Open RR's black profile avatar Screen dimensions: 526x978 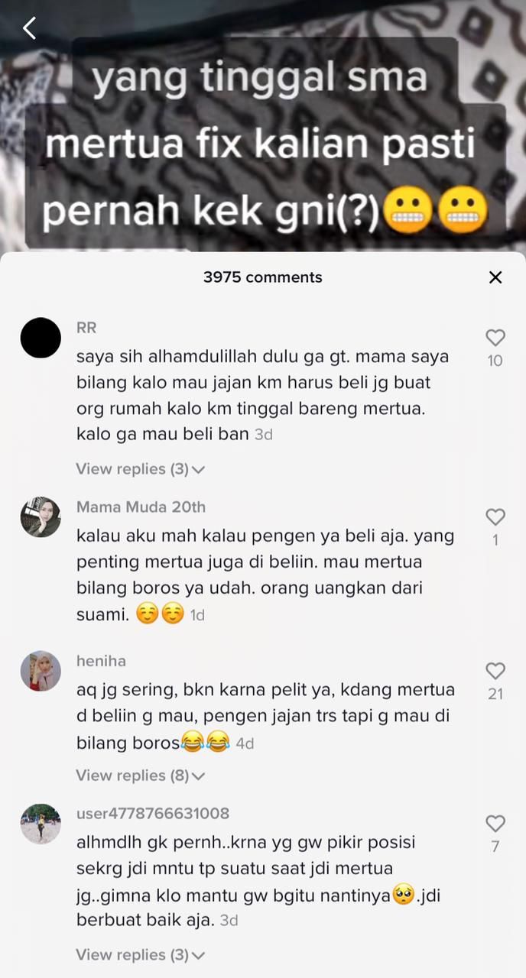(41, 338)
